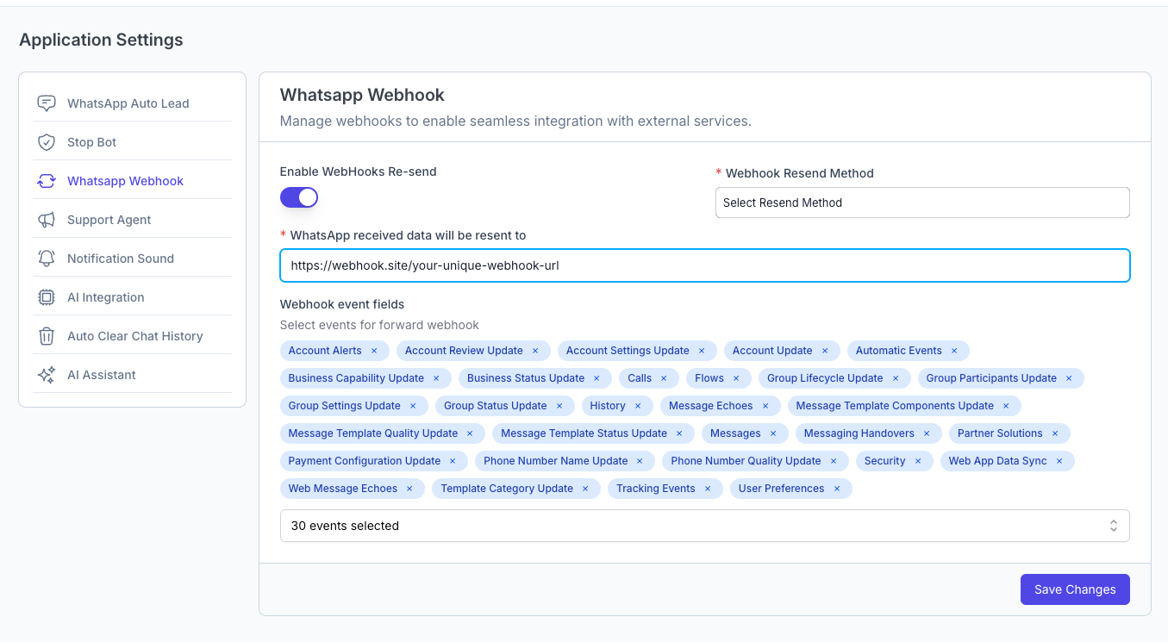Image resolution: width=1168 pixels, height=642 pixels.
Task: Switch to Notification Sound settings
Action: (x=132, y=259)
